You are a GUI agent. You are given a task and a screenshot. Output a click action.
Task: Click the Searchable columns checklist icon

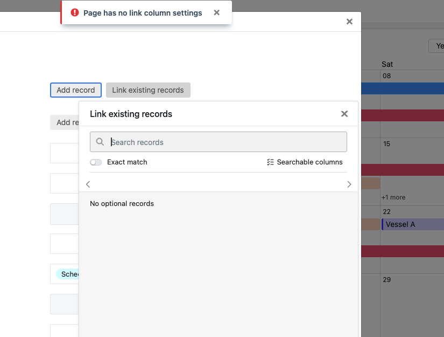(270, 162)
